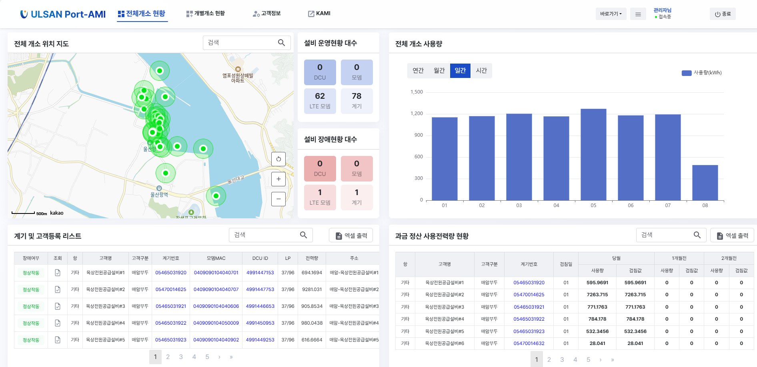Select the operating DCU count card

[x=320, y=72]
